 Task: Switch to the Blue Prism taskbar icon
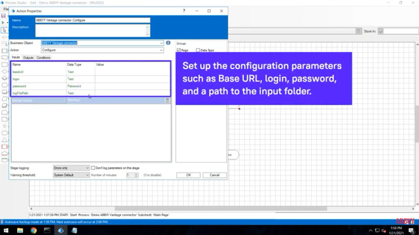pyautogui.click(x=61, y=230)
